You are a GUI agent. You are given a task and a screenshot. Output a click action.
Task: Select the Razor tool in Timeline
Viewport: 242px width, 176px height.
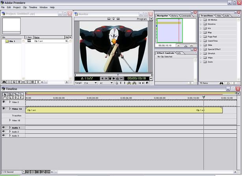21,94
